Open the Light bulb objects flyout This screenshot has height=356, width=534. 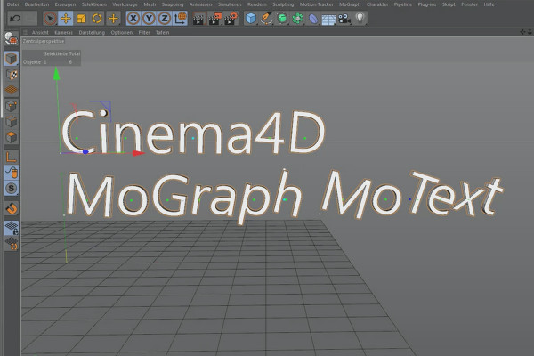pyautogui.click(x=360, y=19)
